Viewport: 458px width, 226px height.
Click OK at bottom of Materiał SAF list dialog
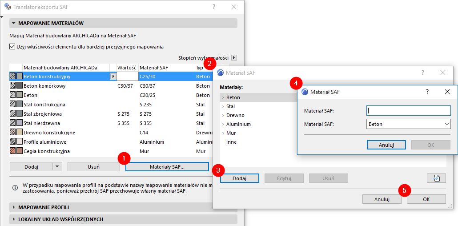click(426, 199)
